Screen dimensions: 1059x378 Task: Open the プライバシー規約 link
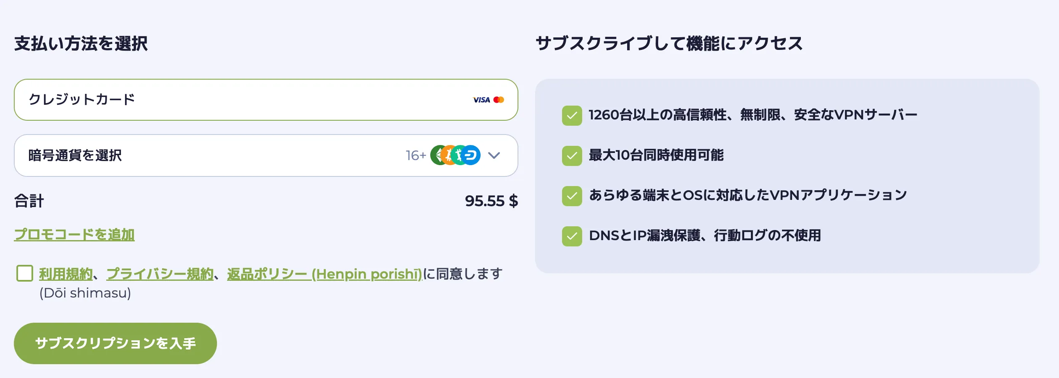coord(161,274)
